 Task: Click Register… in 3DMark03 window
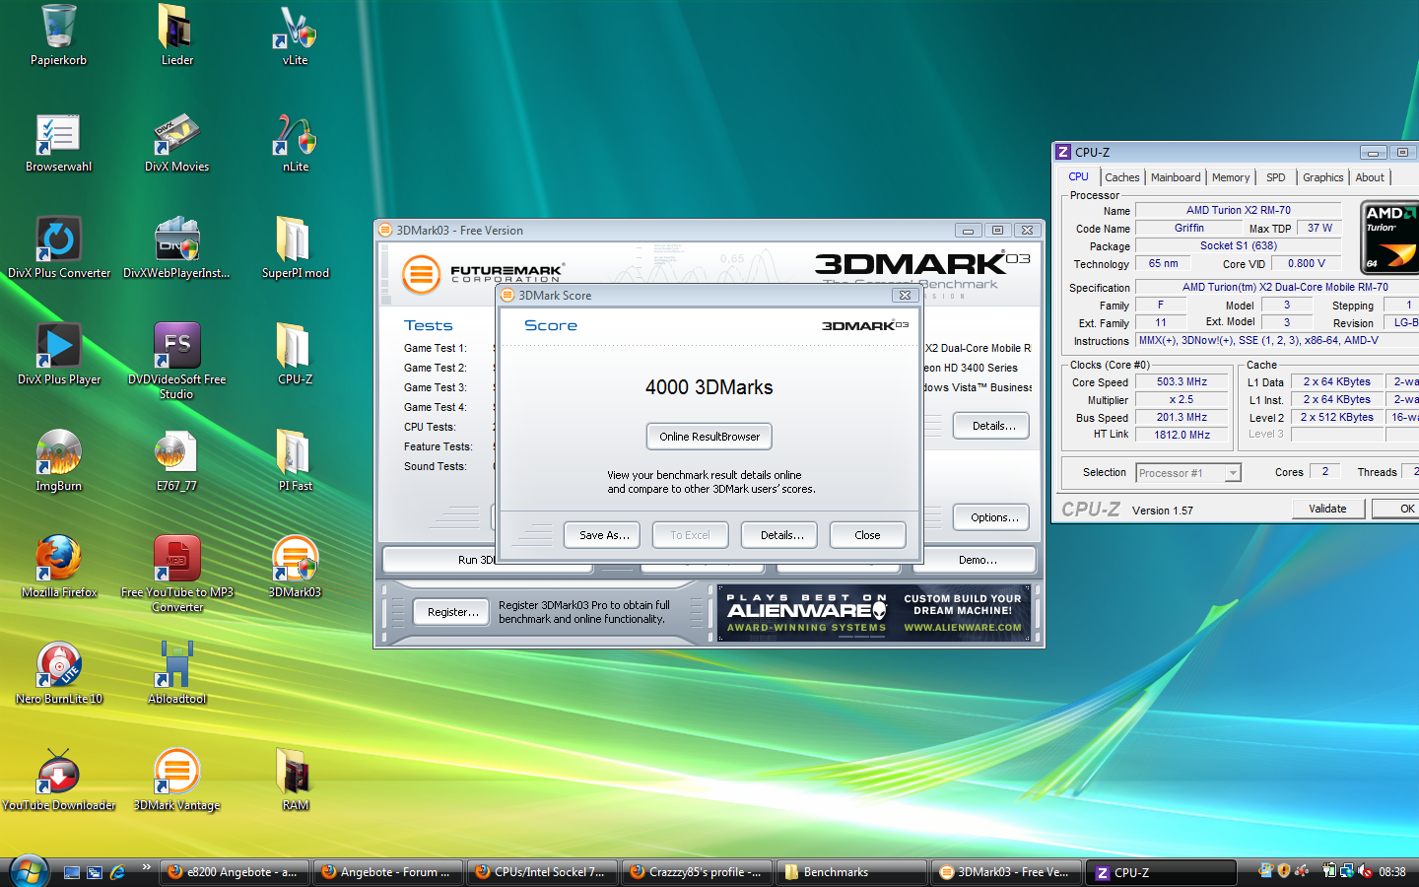[452, 612]
